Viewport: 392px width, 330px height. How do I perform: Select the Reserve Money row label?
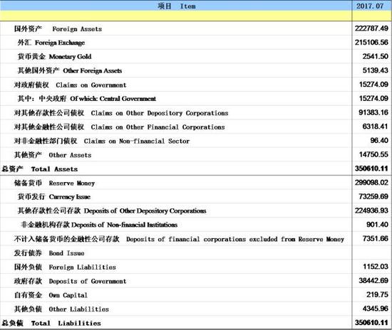(54, 183)
